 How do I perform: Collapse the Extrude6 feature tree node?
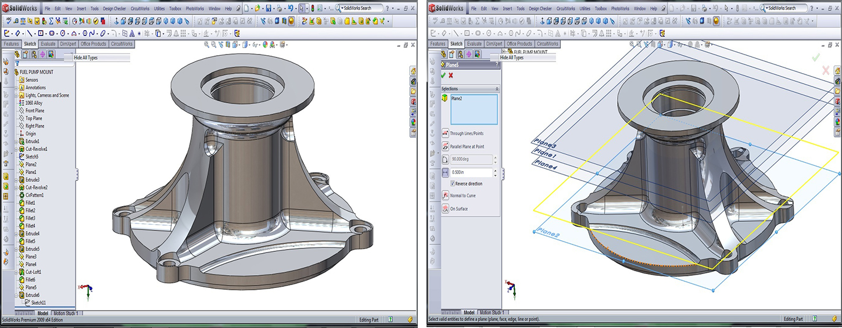[x=16, y=295]
